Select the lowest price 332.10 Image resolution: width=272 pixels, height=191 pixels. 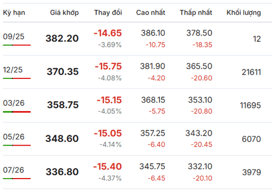click(200, 167)
